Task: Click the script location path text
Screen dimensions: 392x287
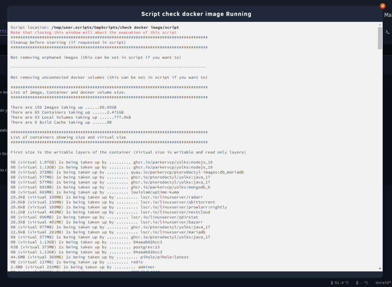Action: pyautogui.click(x=115, y=27)
